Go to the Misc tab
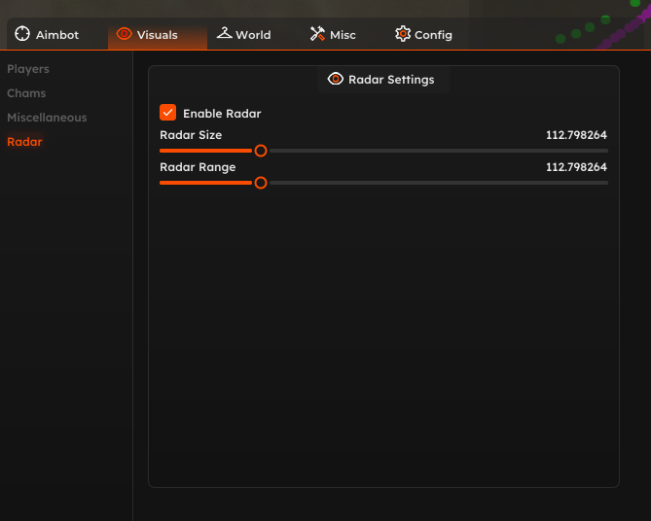Screen dimensions: 651x521 pyautogui.click(x=333, y=34)
